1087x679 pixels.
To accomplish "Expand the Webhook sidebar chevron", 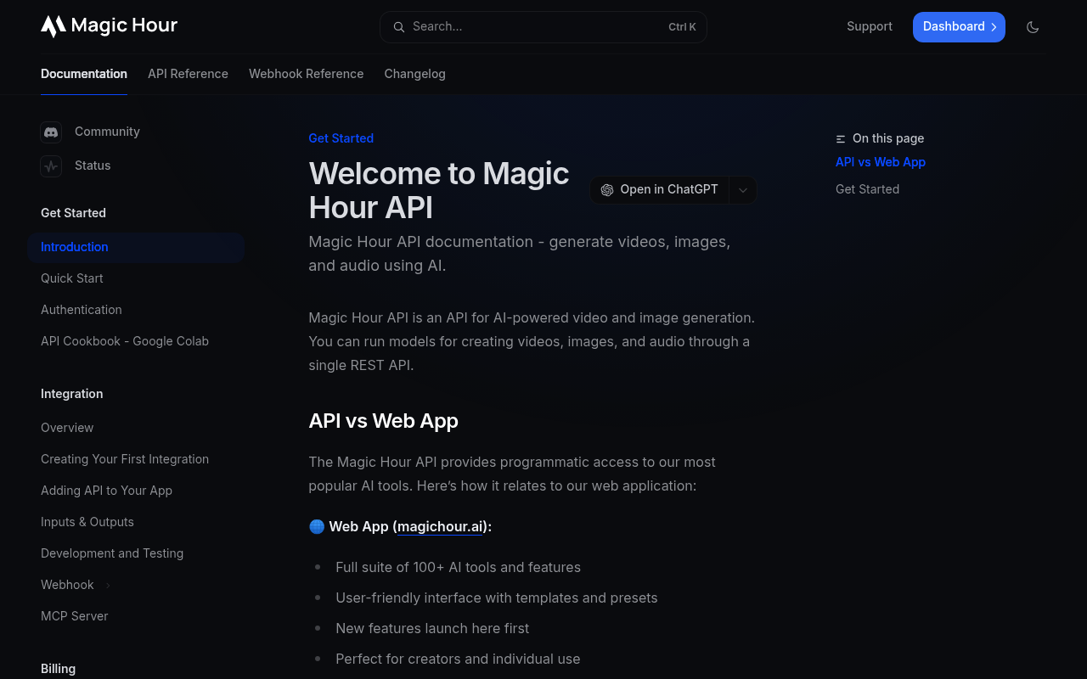I will tap(108, 585).
